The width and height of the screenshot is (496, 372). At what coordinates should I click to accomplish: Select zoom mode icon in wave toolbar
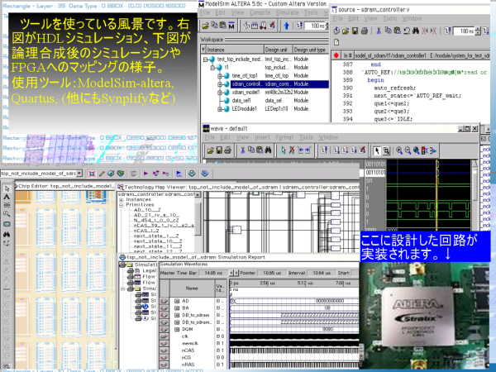tap(386, 151)
